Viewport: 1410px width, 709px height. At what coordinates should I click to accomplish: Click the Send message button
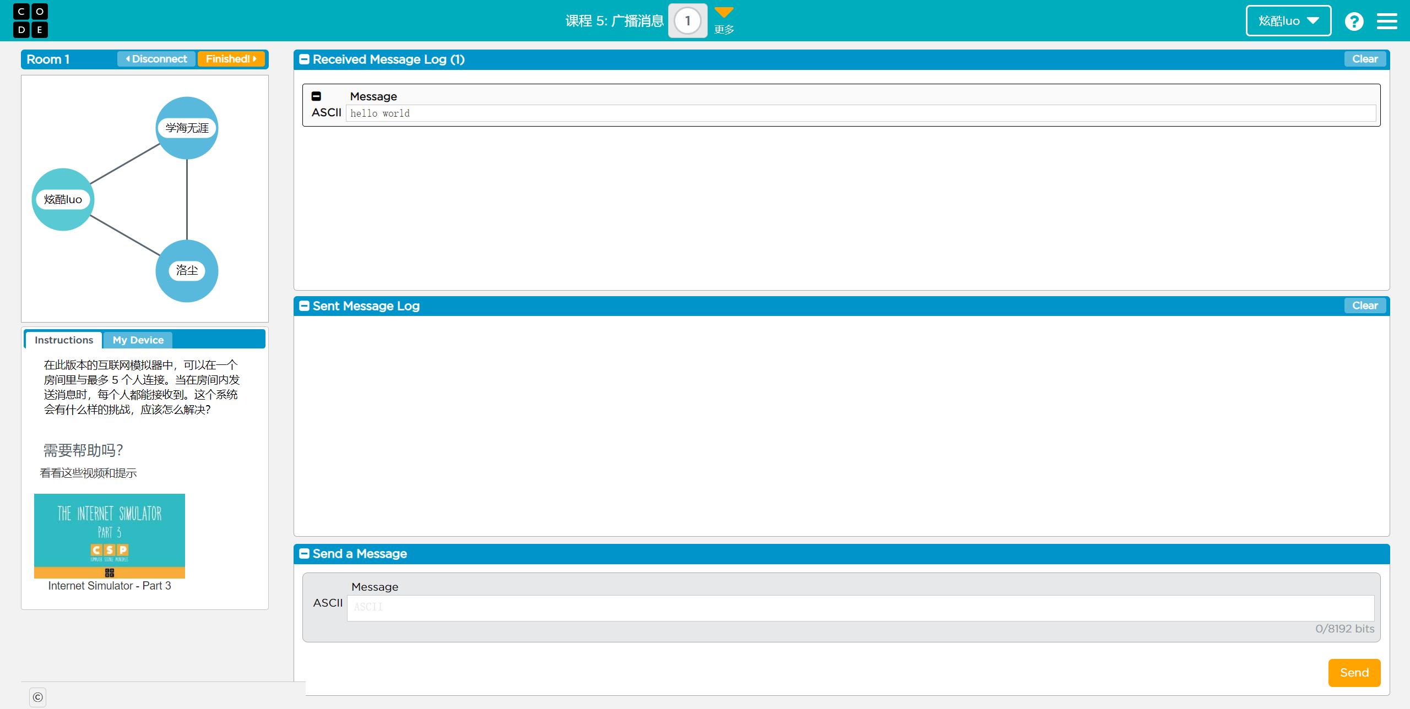1352,672
